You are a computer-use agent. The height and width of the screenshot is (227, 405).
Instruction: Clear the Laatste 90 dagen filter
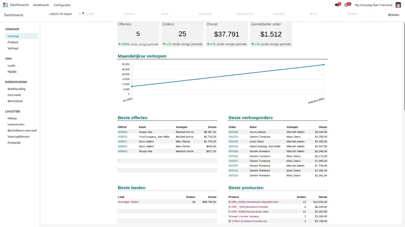83,13
